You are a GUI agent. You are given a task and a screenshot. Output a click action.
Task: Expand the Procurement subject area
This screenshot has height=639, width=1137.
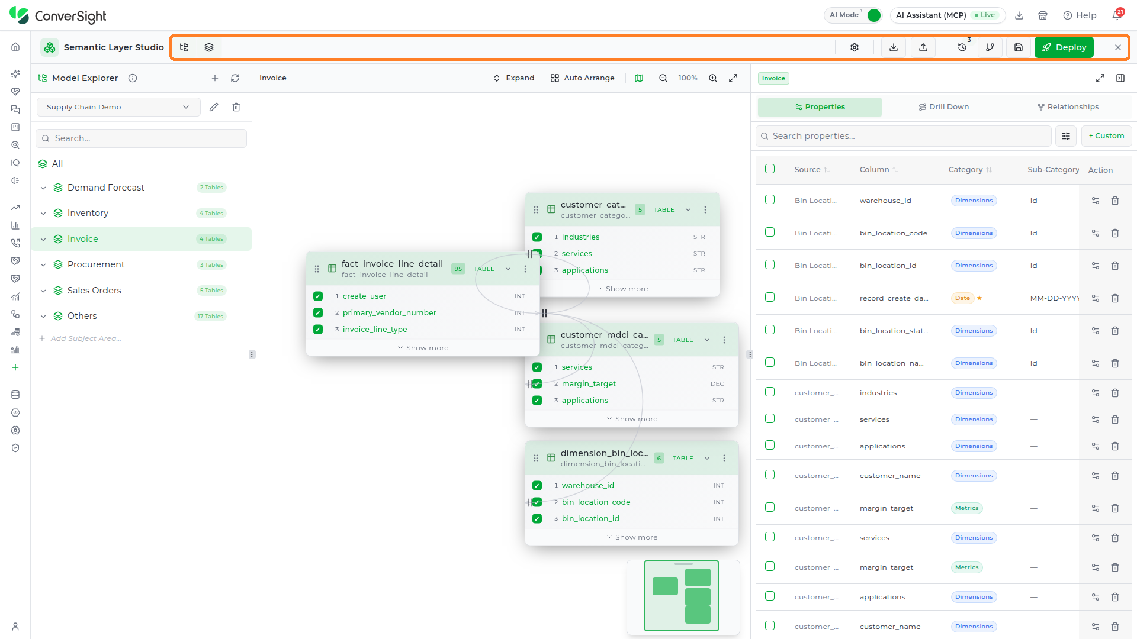[43, 265]
